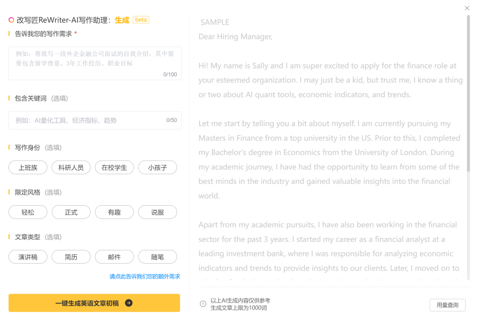Image resolution: width=478 pixels, height=322 pixels.
Task: Close the ReWriter dialog with X
Action: [467, 8]
